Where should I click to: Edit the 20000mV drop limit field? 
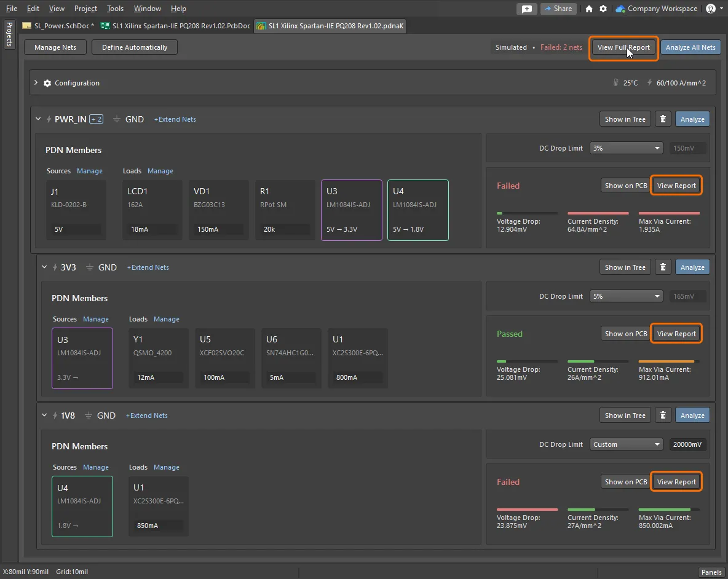pos(687,444)
